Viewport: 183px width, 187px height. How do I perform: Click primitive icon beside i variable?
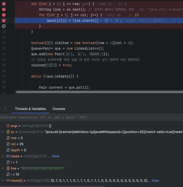tap(8, 162)
